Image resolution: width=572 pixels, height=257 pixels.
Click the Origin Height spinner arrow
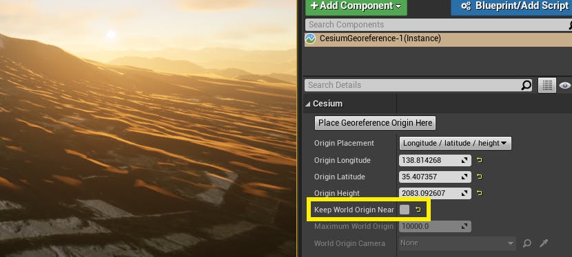click(464, 193)
